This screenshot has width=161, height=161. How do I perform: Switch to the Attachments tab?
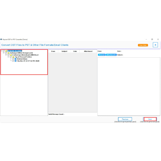tap(111, 55)
